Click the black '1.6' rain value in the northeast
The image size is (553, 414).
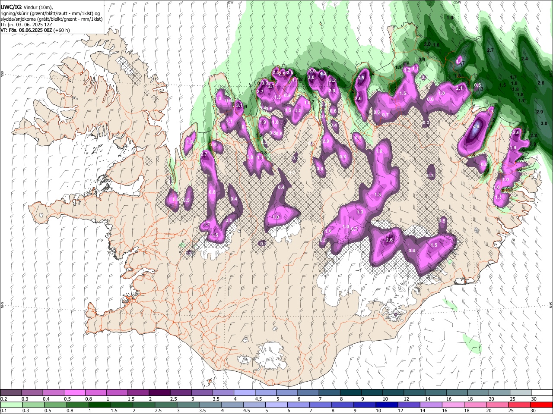(x=436, y=45)
